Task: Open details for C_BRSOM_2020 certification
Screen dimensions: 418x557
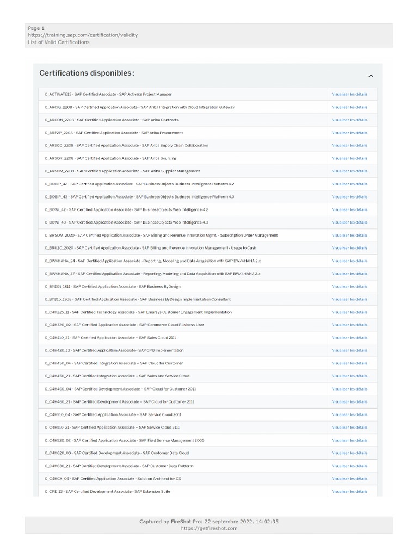Action: [349, 236]
